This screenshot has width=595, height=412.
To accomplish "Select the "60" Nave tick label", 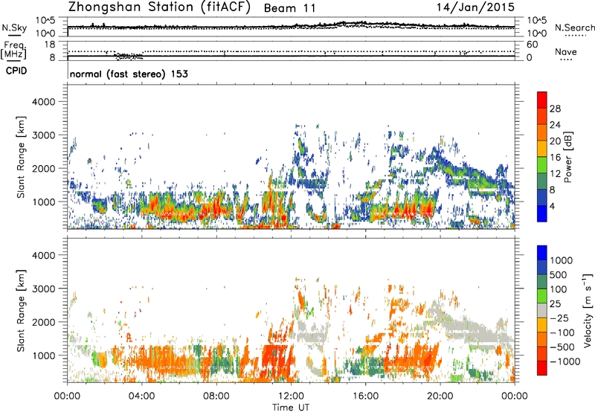I will tap(532, 45).
